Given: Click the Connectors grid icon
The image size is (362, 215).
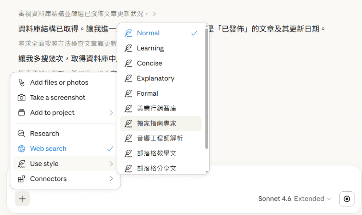Looking at the screenshot, I should point(22,179).
